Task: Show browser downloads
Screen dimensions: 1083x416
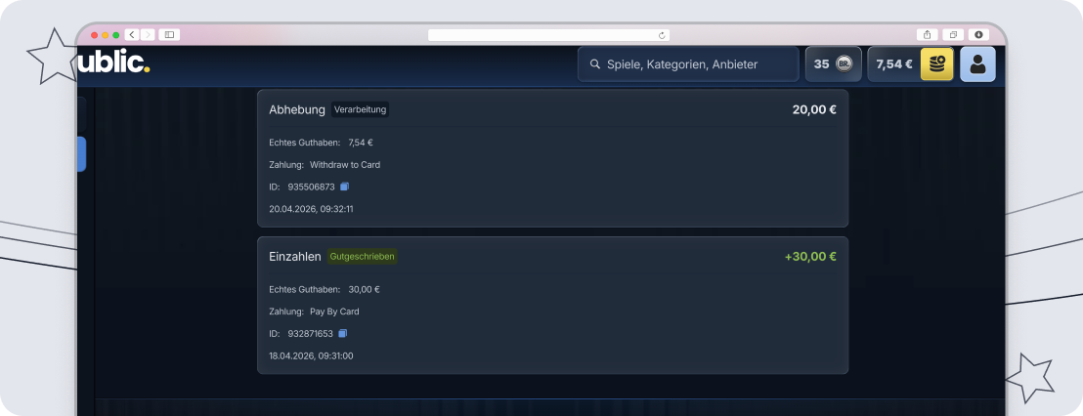Action: coord(978,34)
